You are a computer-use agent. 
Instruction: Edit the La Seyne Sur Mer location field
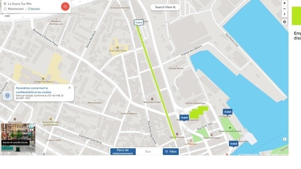click(x=32, y=4)
